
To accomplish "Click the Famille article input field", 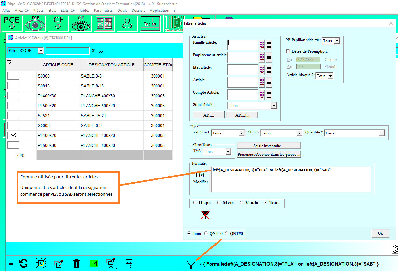I will tap(242, 45).
